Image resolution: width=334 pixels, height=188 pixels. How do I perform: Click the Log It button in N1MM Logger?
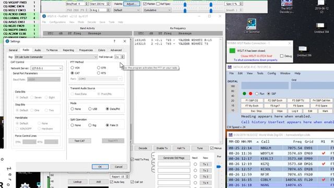(295, 111)
